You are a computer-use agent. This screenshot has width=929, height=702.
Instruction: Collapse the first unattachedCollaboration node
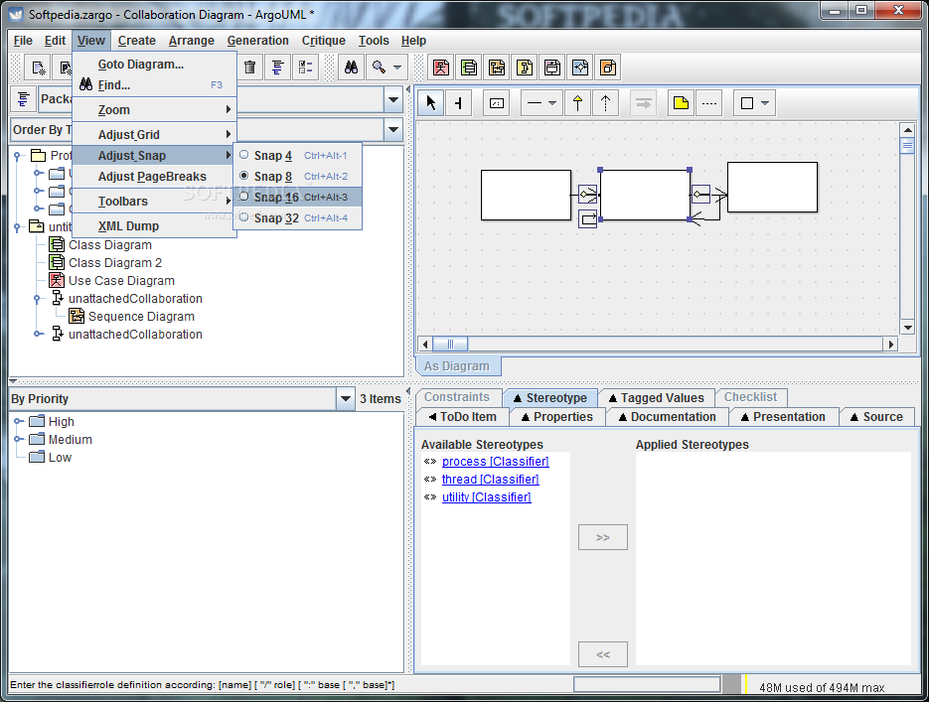pyautogui.click(x=38, y=298)
